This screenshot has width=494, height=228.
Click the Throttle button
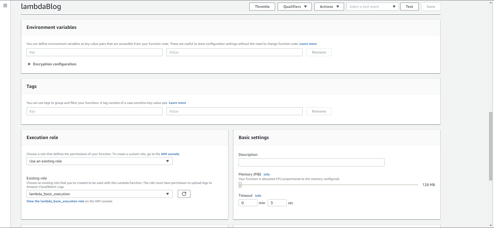262,7
